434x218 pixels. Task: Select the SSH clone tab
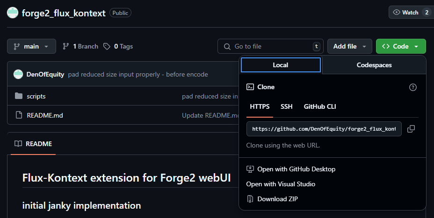pyautogui.click(x=287, y=106)
